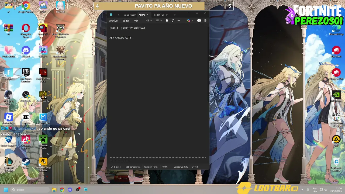This screenshot has width=345, height=194.
Task: Select Resident Evil 7 Biohazard icon
Action: click(x=60, y=53)
